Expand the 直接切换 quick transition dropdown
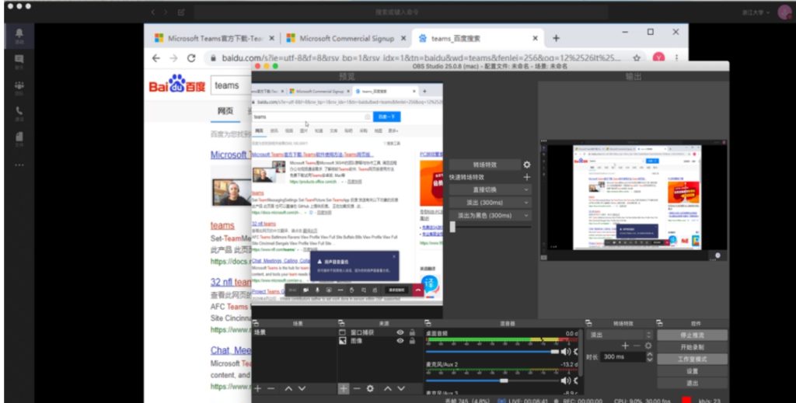This screenshot has height=403, width=796. coord(526,189)
